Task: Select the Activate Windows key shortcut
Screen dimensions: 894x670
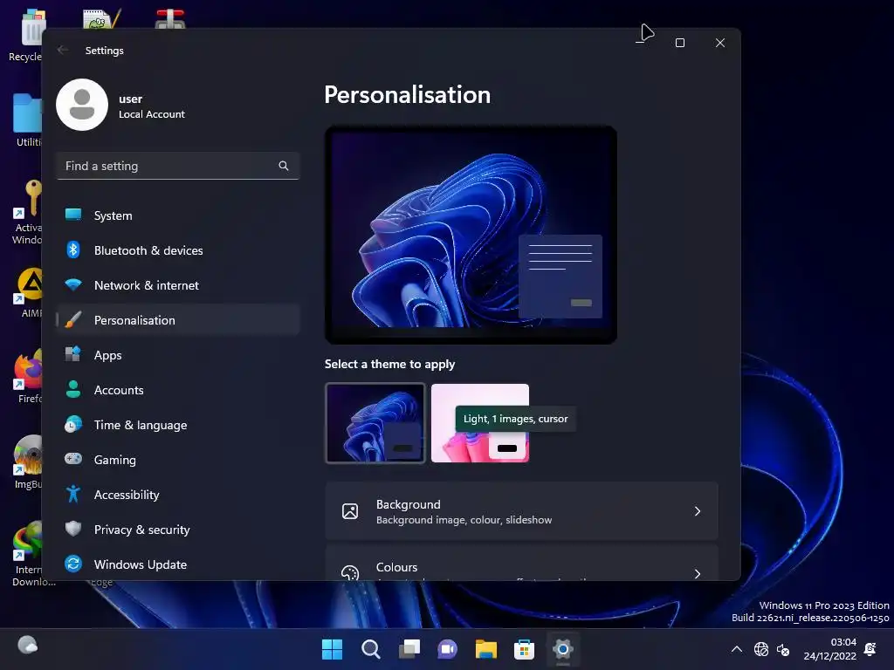Action: pyautogui.click(x=27, y=211)
